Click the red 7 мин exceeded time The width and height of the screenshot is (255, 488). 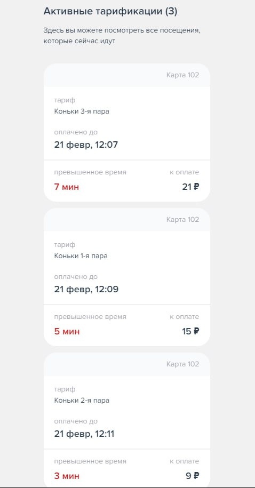[67, 187]
